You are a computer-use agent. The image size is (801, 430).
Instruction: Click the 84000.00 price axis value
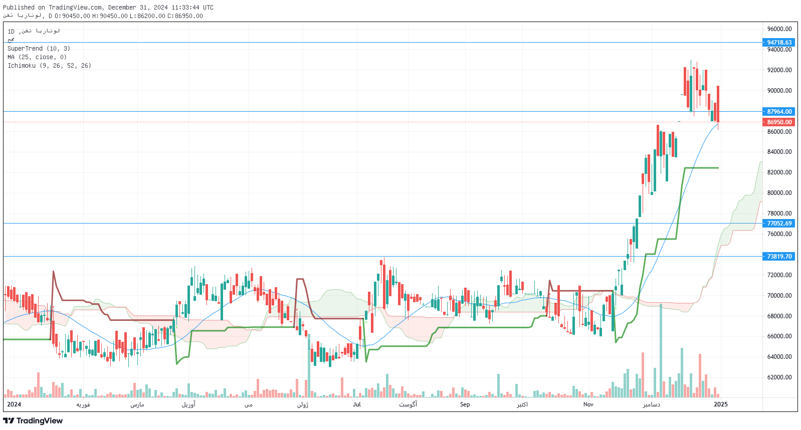pos(779,152)
